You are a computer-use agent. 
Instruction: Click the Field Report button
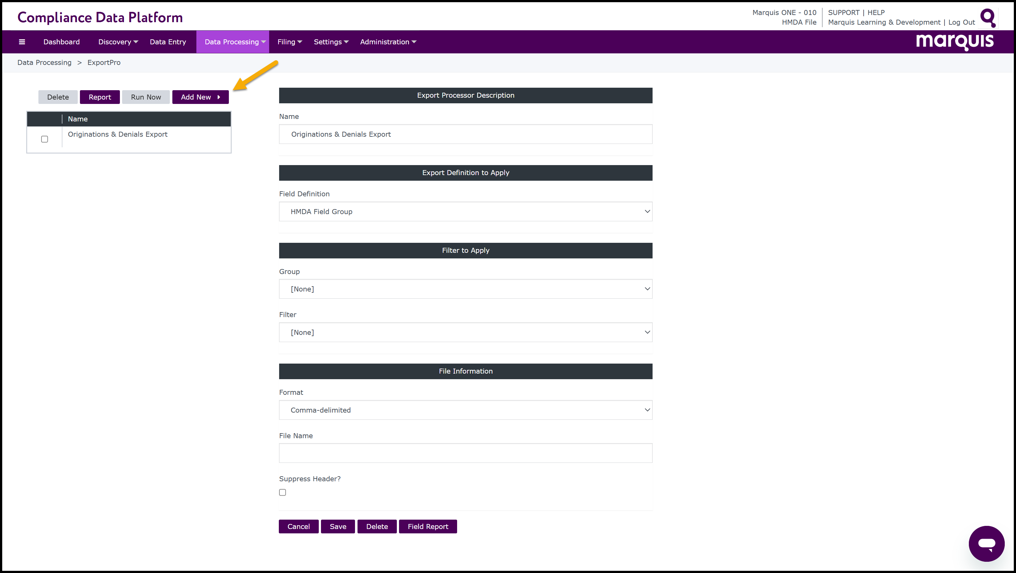point(427,526)
